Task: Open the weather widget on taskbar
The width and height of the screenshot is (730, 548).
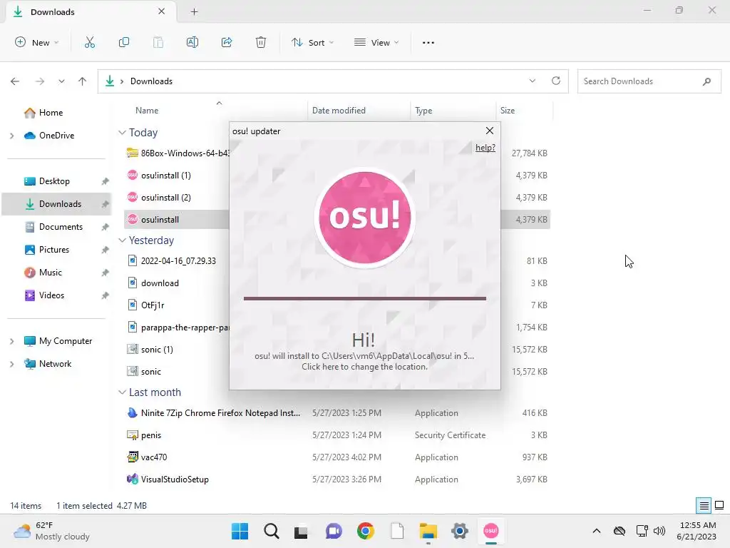Action: click(x=51, y=531)
